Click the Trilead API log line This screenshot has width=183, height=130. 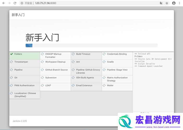(x=142, y=54)
